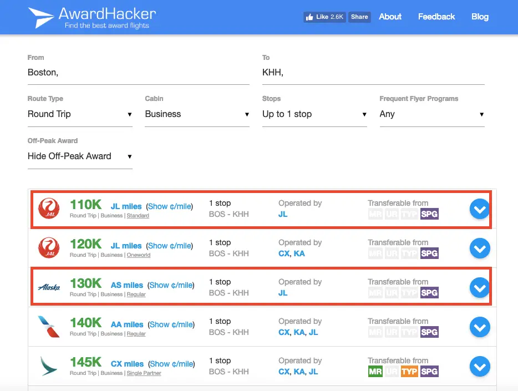Image resolution: width=518 pixels, height=391 pixels.
Task: Click SPG badge in the 120K row
Action: point(429,253)
